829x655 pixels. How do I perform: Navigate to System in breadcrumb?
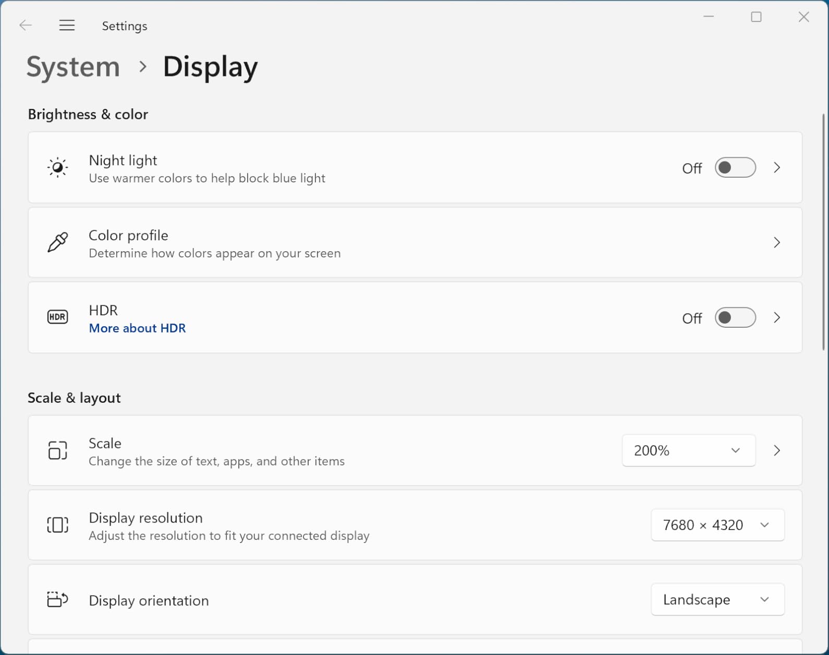(x=73, y=67)
